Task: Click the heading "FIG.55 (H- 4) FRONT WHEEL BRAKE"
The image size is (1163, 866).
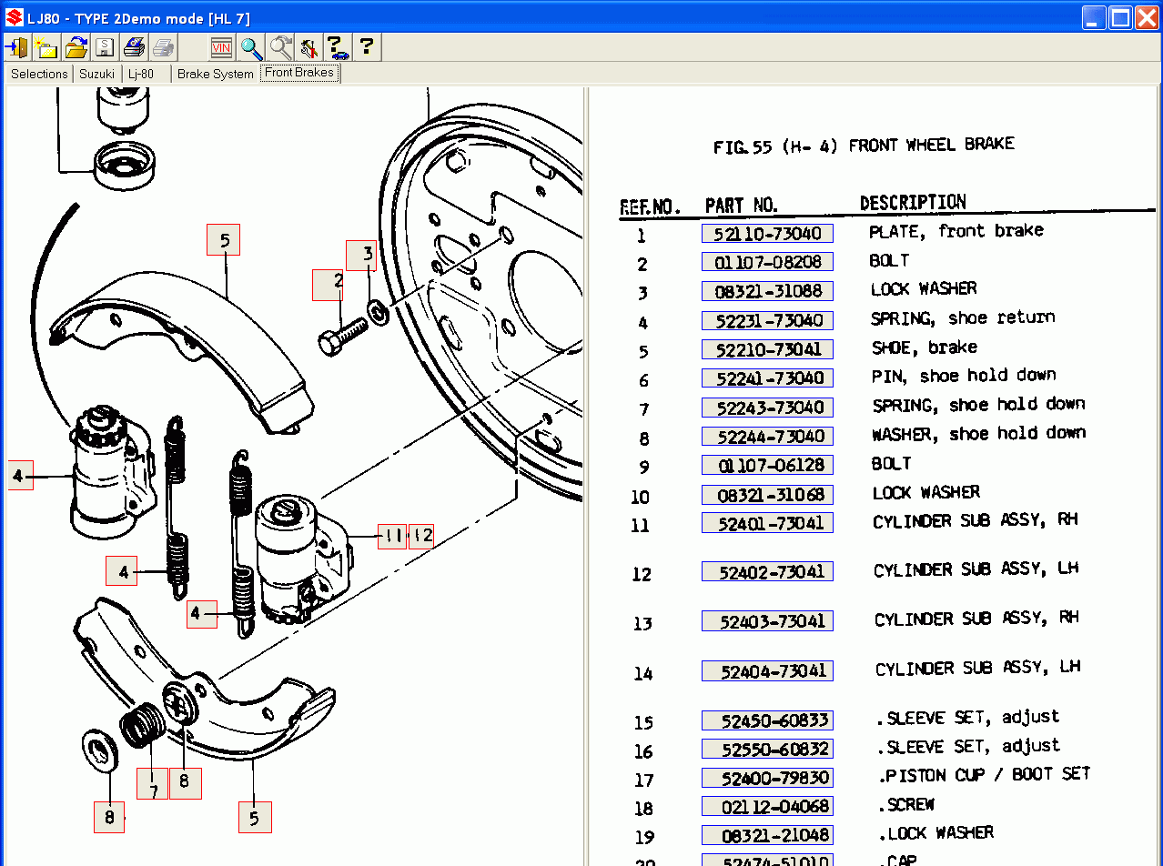Action: click(864, 146)
